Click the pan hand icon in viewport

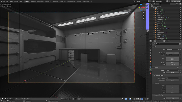click(143, 16)
